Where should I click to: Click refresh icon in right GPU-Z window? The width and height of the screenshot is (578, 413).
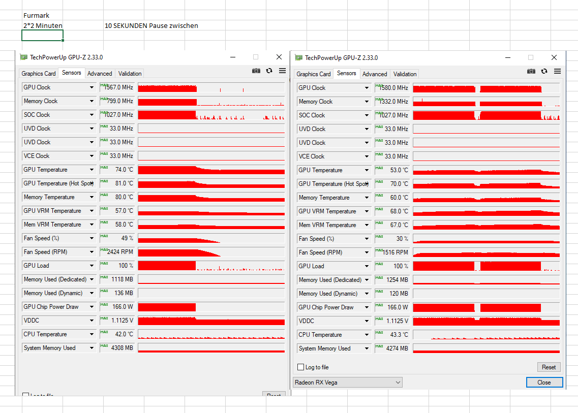coord(544,71)
